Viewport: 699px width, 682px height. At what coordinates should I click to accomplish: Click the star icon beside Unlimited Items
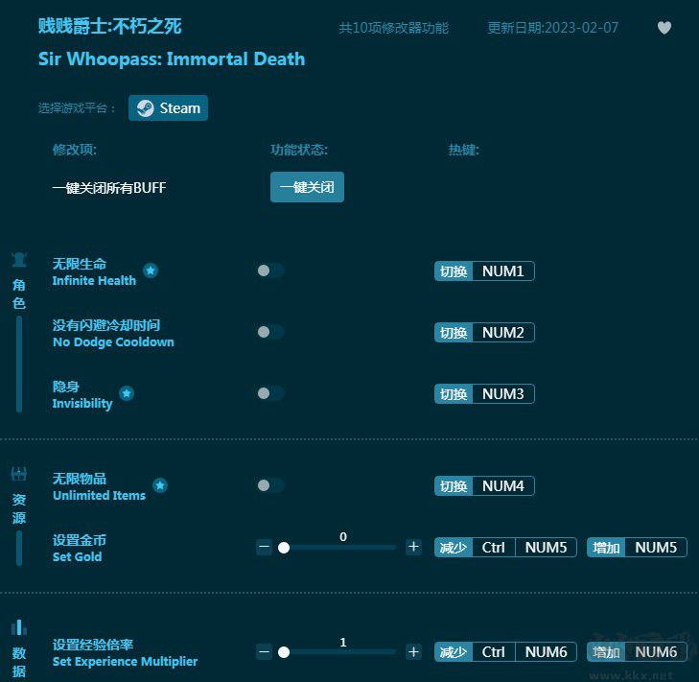(x=160, y=485)
